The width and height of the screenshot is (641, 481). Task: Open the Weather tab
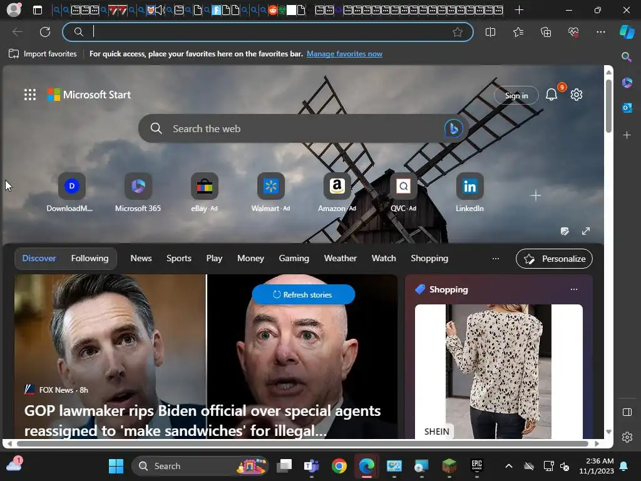coord(341,259)
